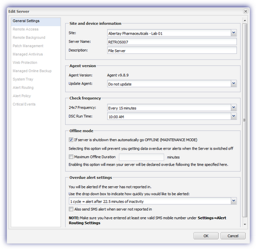The width and height of the screenshot is (256, 249).
Task: Expand the Site dropdown arrow
Action: coord(234,33)
